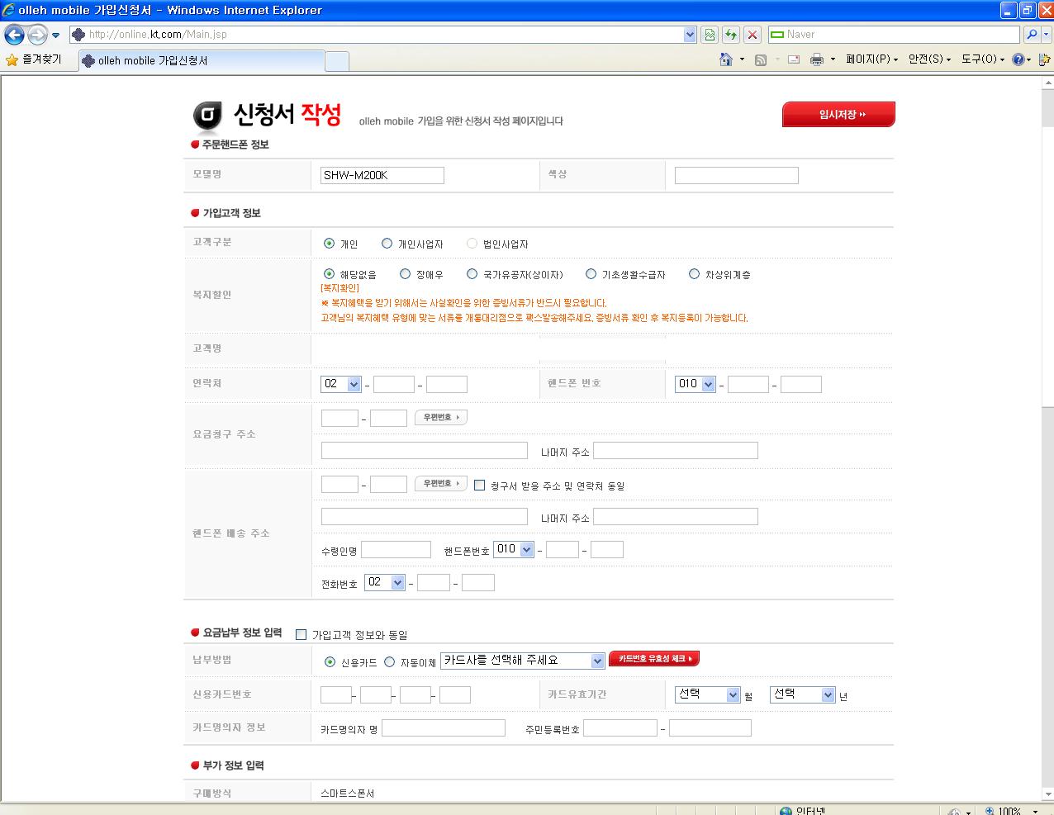Viewport: 1054px width, 815px height.
Task: Click the 카드번호 유효성 체크 button
Action: [x=654, y=659]
